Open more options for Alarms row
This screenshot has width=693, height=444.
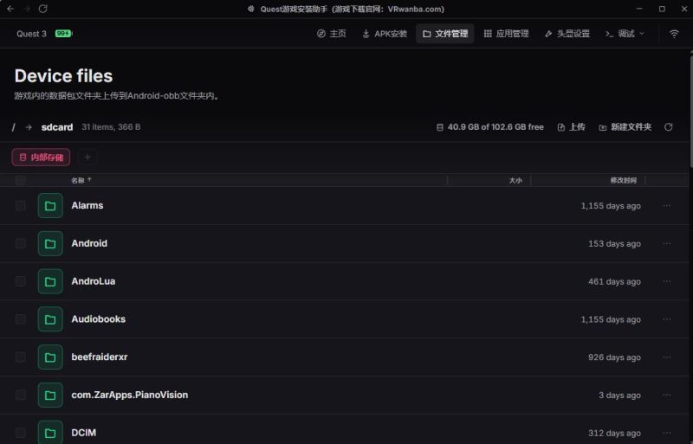click(666, 205)
